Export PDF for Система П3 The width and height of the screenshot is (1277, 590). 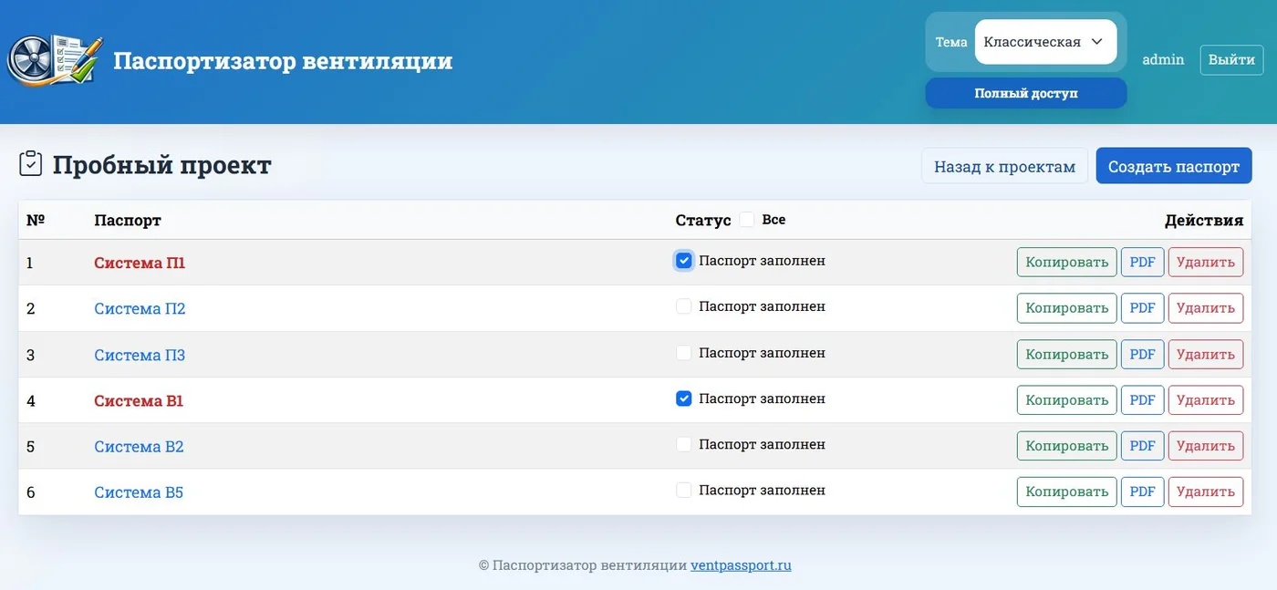point(1142,354)
